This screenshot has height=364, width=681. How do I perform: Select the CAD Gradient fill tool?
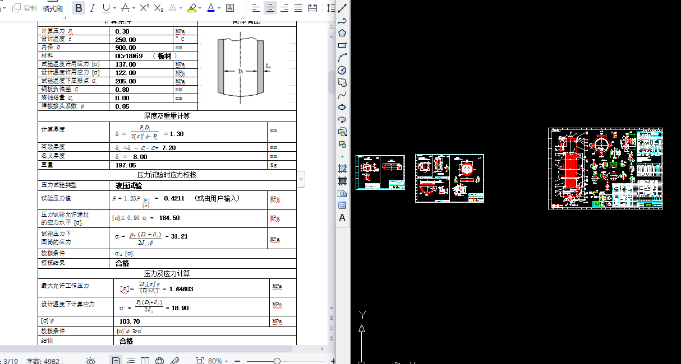(x=342, y=181)
